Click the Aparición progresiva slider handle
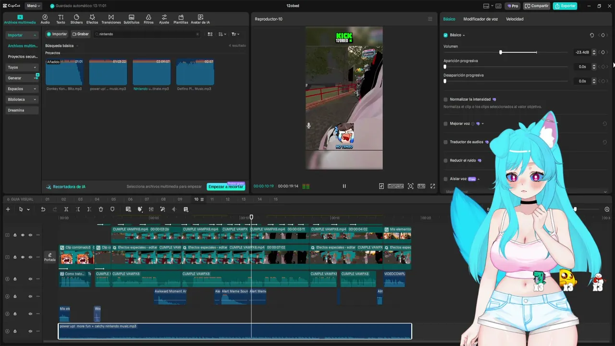Viewport: 615px width, 346px height. pyautogui.click(x=445, y=67)
